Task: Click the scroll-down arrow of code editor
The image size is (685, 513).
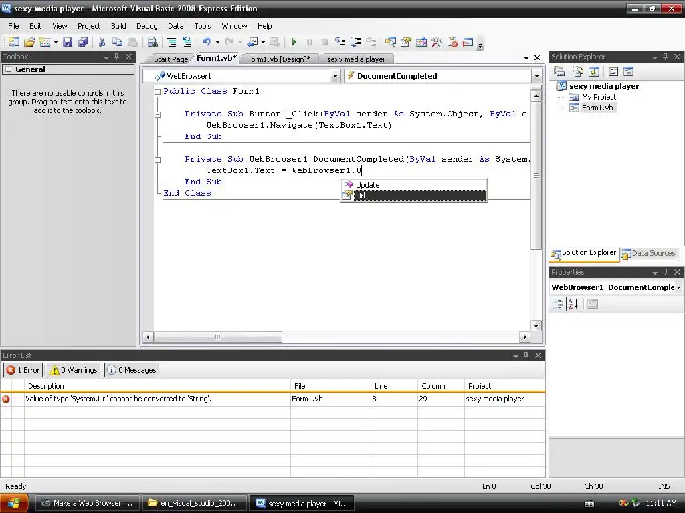Action: tap(536, 325)
